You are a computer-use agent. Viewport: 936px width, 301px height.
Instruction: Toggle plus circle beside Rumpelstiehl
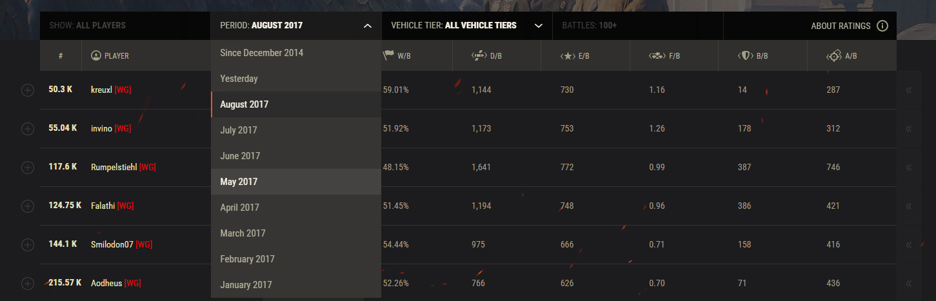(28, 168)
